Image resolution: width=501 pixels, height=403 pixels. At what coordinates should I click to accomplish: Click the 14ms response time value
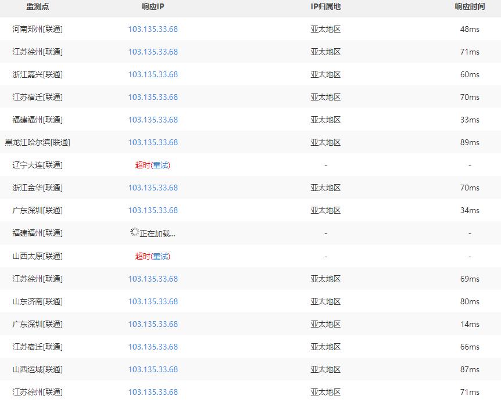pos(470,324)
